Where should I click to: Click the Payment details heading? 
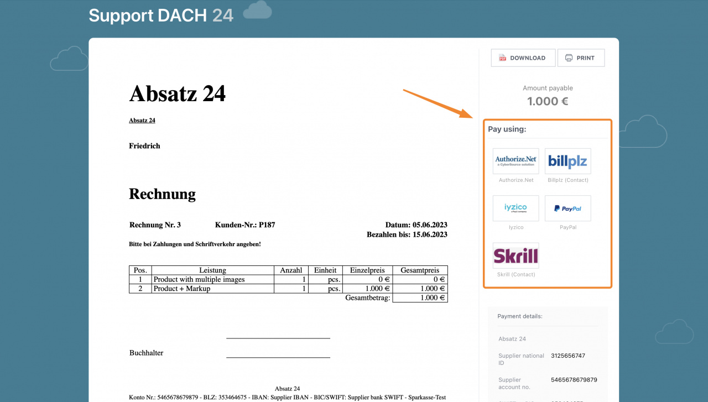(x=520, y=316)
